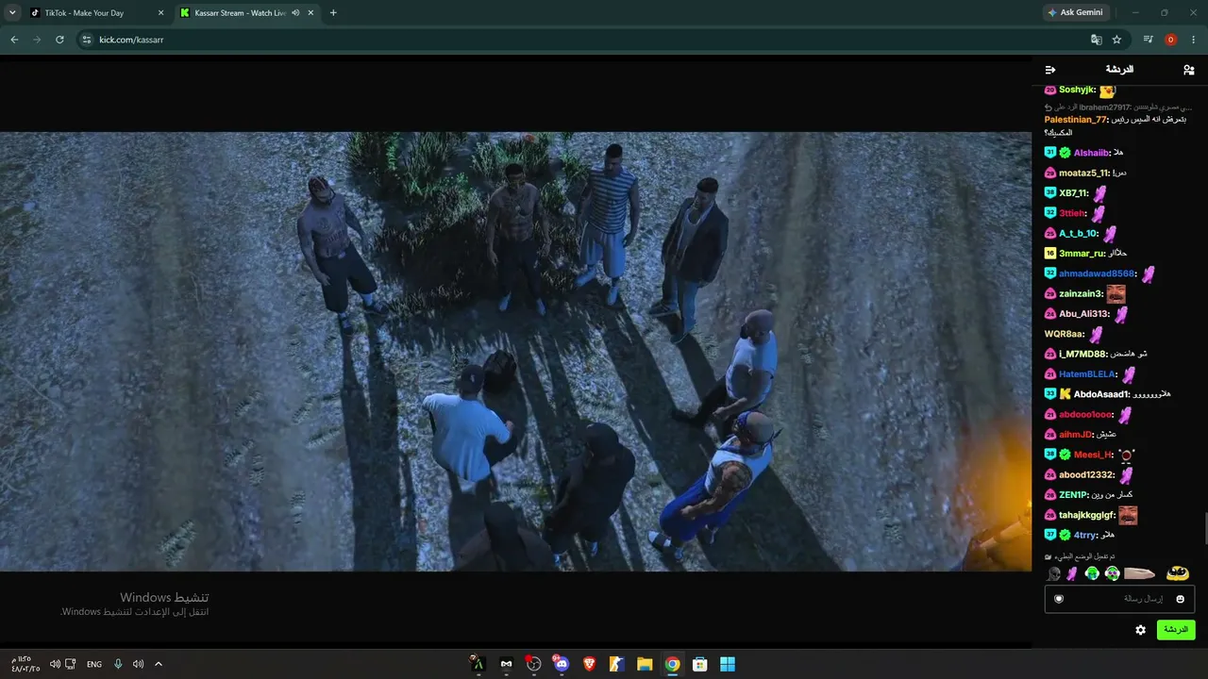The width and height of the screenshot is (1208, 679).
Task: Open the chat settings gear
Action: pyautogui.click(x=1140, y=630)
